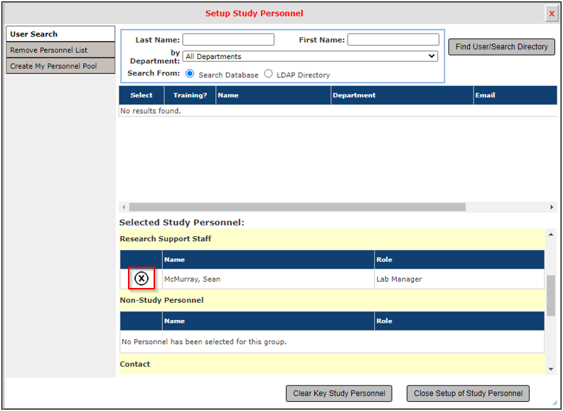The height and width of the screenshot is (411, 563).
Task: Focus the Last Name input field
Action: click(x=228, y=40)
